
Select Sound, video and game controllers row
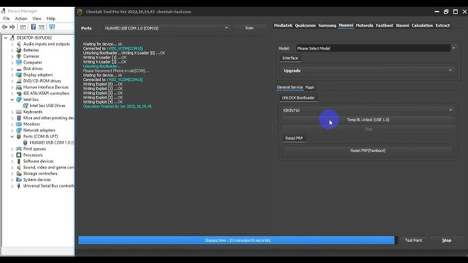pos(48,168)
